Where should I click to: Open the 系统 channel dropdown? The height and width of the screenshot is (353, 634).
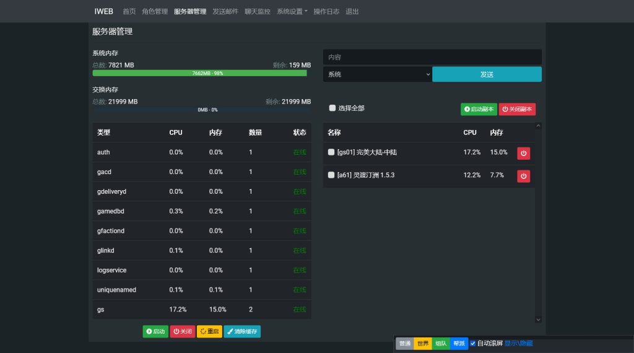coord(378,74)
